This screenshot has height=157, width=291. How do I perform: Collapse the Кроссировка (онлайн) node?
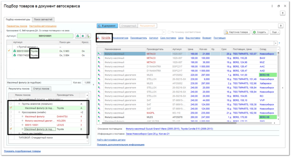(x=19, y=112)
